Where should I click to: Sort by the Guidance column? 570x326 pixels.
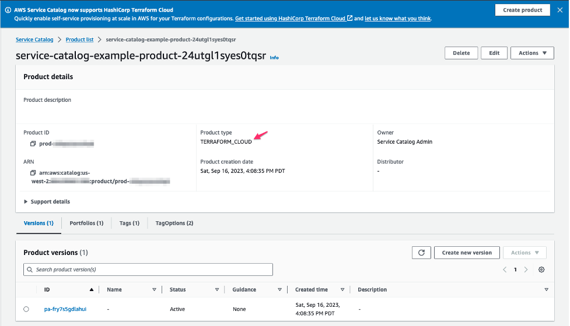(x=279, y=289)
